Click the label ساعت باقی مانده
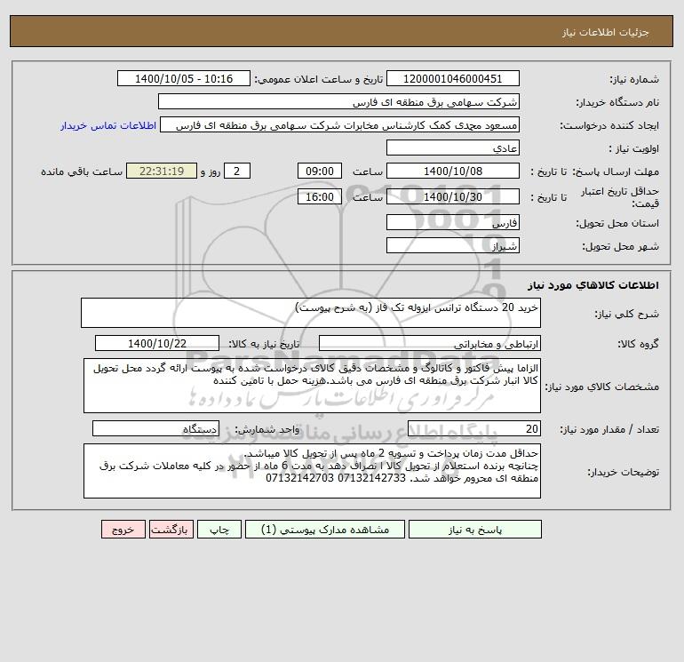 coord(82,171)
